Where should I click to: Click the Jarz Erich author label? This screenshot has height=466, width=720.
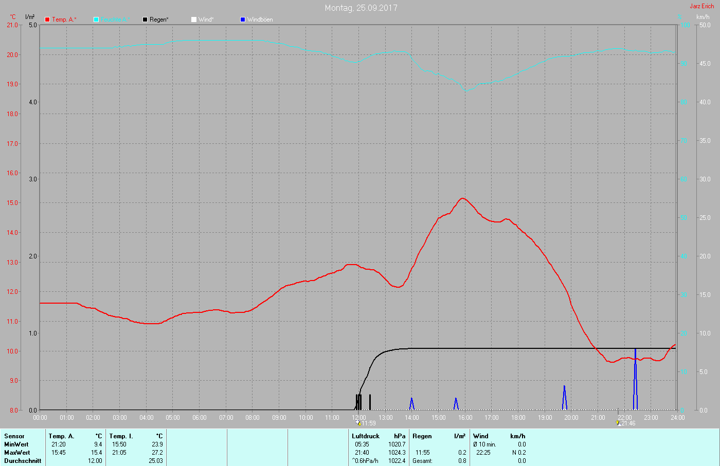coord(701,6)
